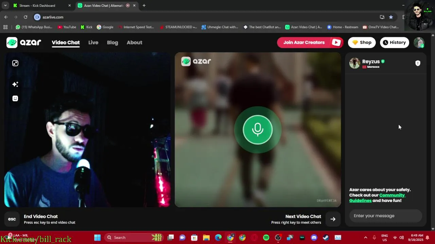Open the Windows Start menu
Image resolution: width=435 pixels, height=244 pixels.
coord(97,238)
